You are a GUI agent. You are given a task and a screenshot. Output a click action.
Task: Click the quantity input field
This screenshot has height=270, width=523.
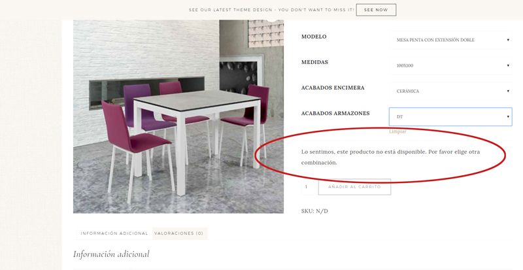309,187
